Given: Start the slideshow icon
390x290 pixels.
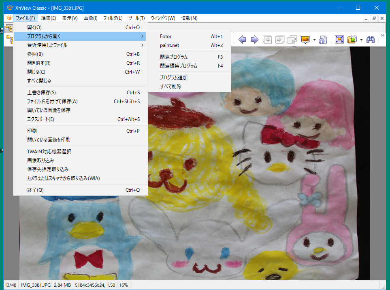Looking at the screenshot, I should [x=305, y=40].
